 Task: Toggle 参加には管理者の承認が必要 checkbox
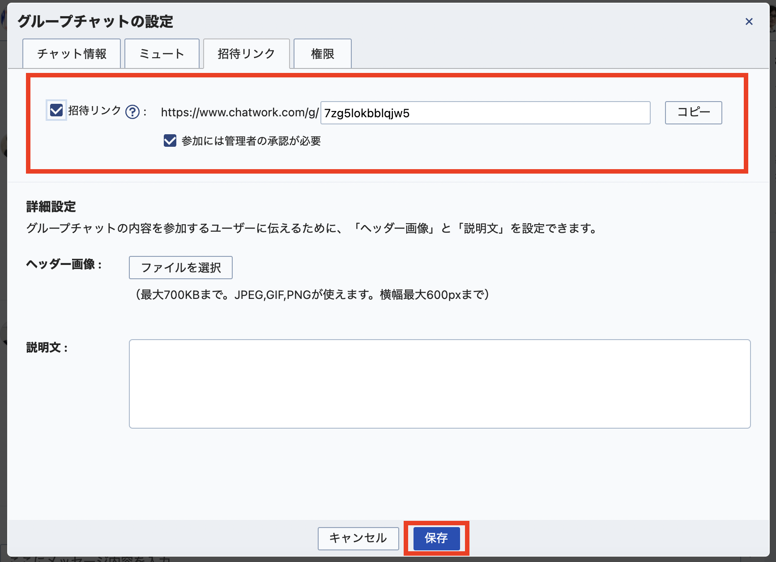(x=170, y=141)
